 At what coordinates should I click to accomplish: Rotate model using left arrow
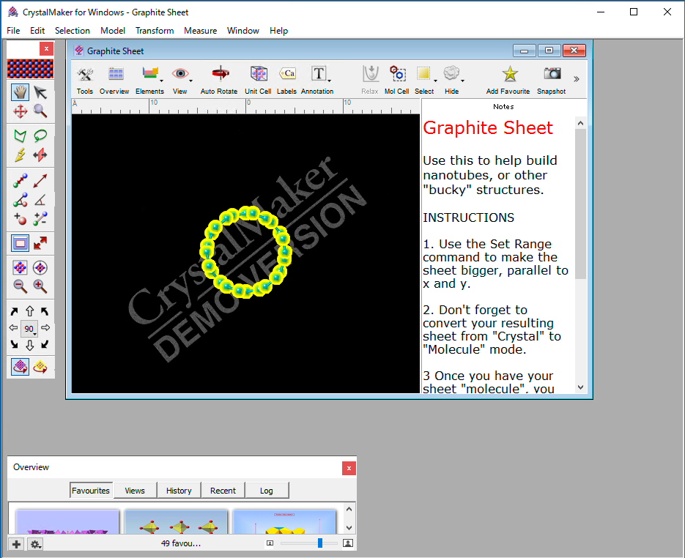pos(13,328)
